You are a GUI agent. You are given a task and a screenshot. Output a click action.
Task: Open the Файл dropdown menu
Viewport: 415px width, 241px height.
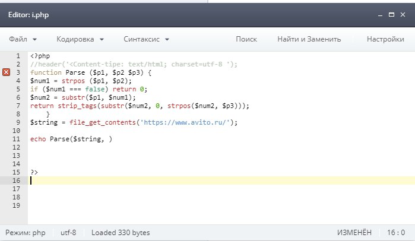(x=23, y=39)
